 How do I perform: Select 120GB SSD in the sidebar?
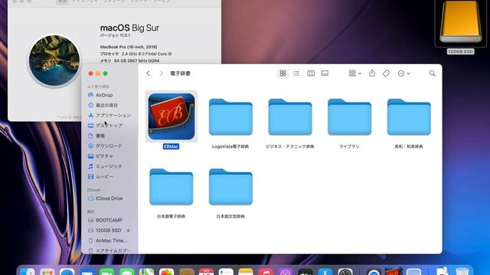pos(108,231)
